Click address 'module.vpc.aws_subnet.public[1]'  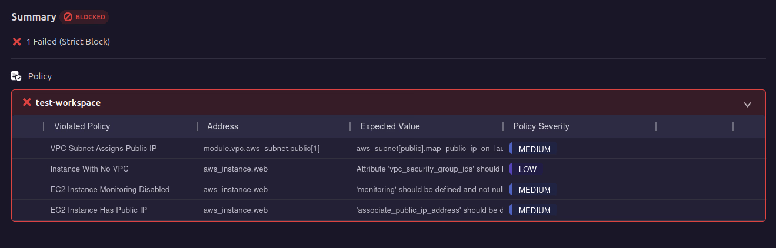pyautogui.click(x=262, y=148)
